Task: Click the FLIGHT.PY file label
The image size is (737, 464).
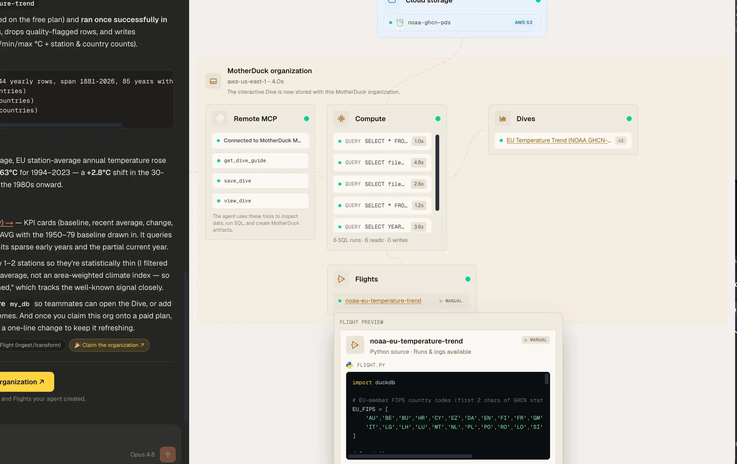Action: point(371,365)
